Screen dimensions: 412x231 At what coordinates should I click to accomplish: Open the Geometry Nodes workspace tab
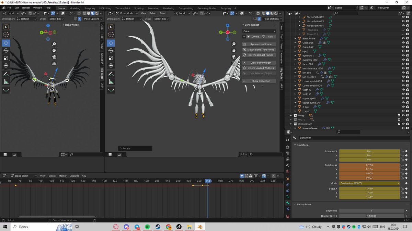(207, 8)
